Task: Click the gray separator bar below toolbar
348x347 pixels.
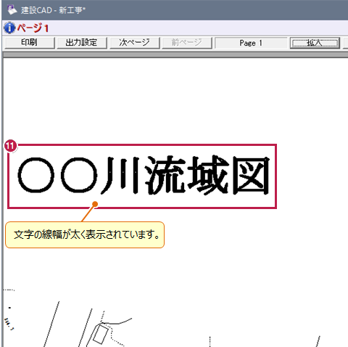Action: tap(175, 54)
